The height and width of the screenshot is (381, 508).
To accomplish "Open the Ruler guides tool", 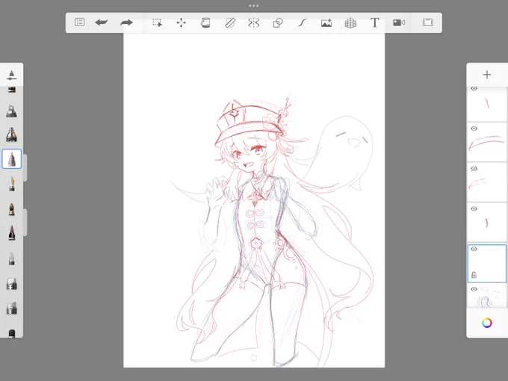I will pyautogui.click(x=229, y=22).
